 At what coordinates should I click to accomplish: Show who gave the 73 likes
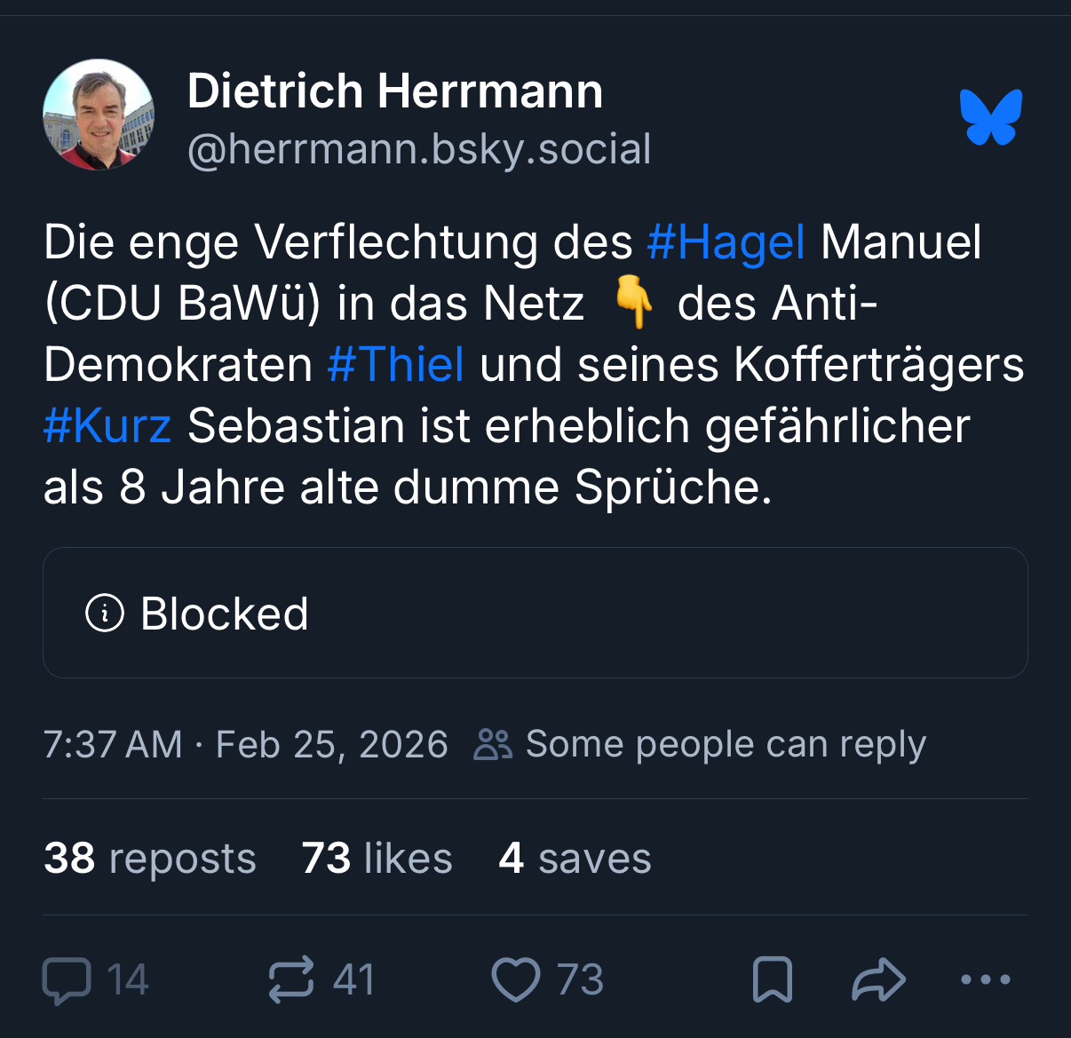(377, 858)
